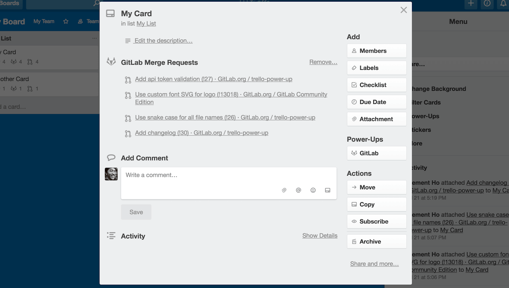Click the My Team link in the board header
The image size is (509, 288).
coord(44,21)
